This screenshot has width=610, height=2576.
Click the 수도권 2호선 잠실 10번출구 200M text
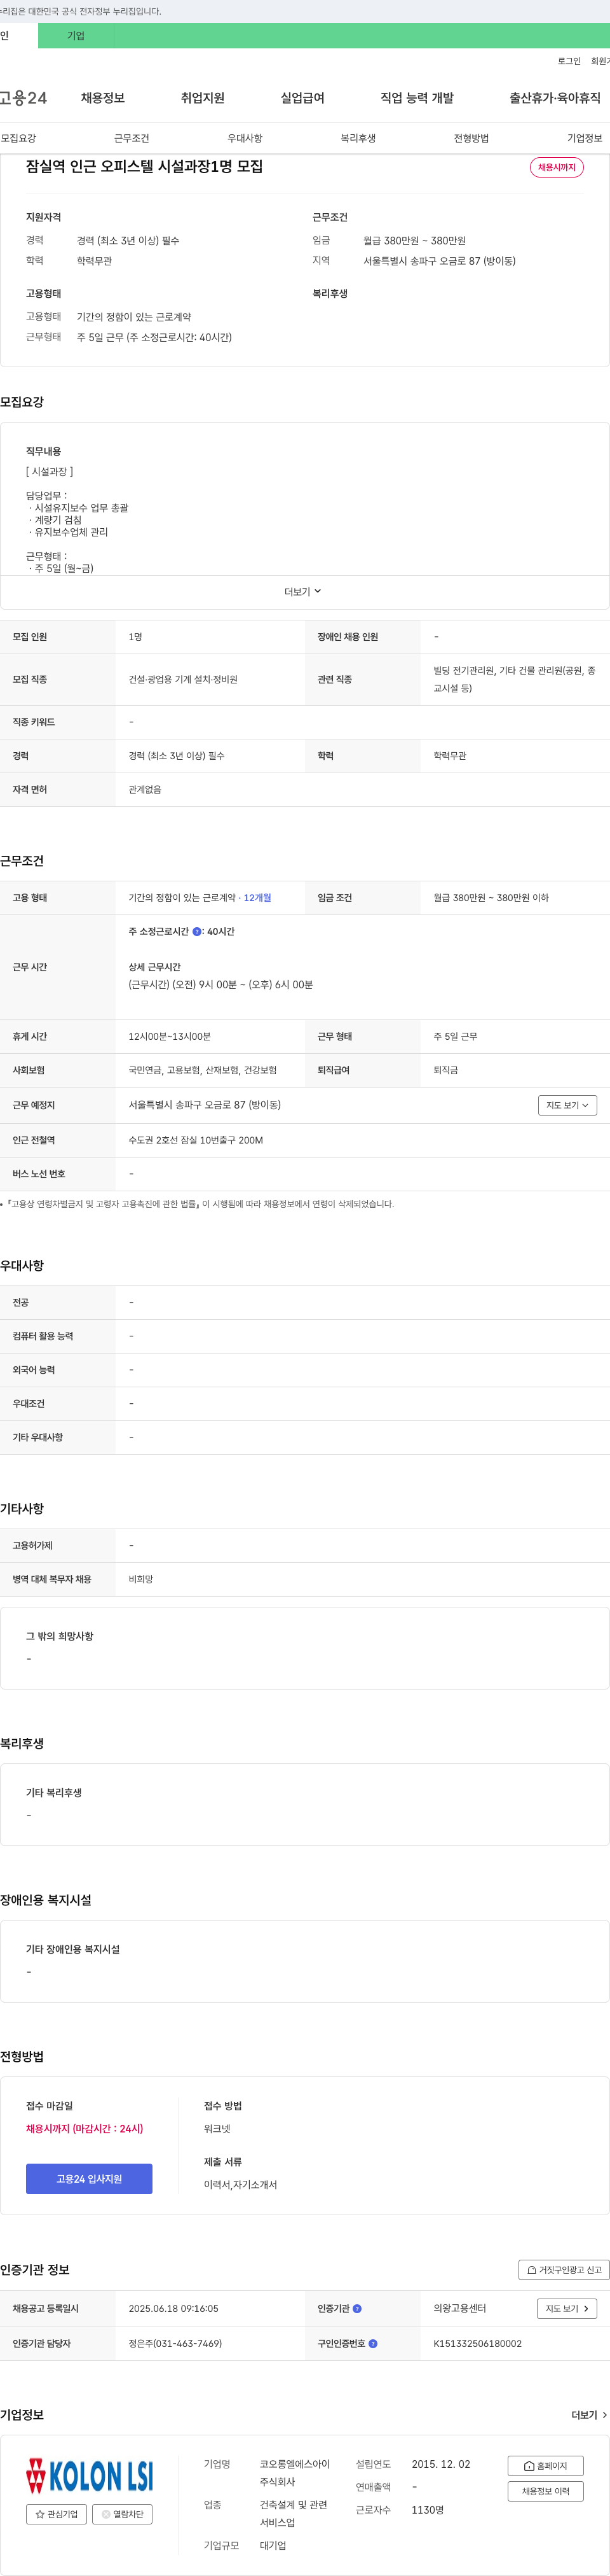pos(196,1140)
